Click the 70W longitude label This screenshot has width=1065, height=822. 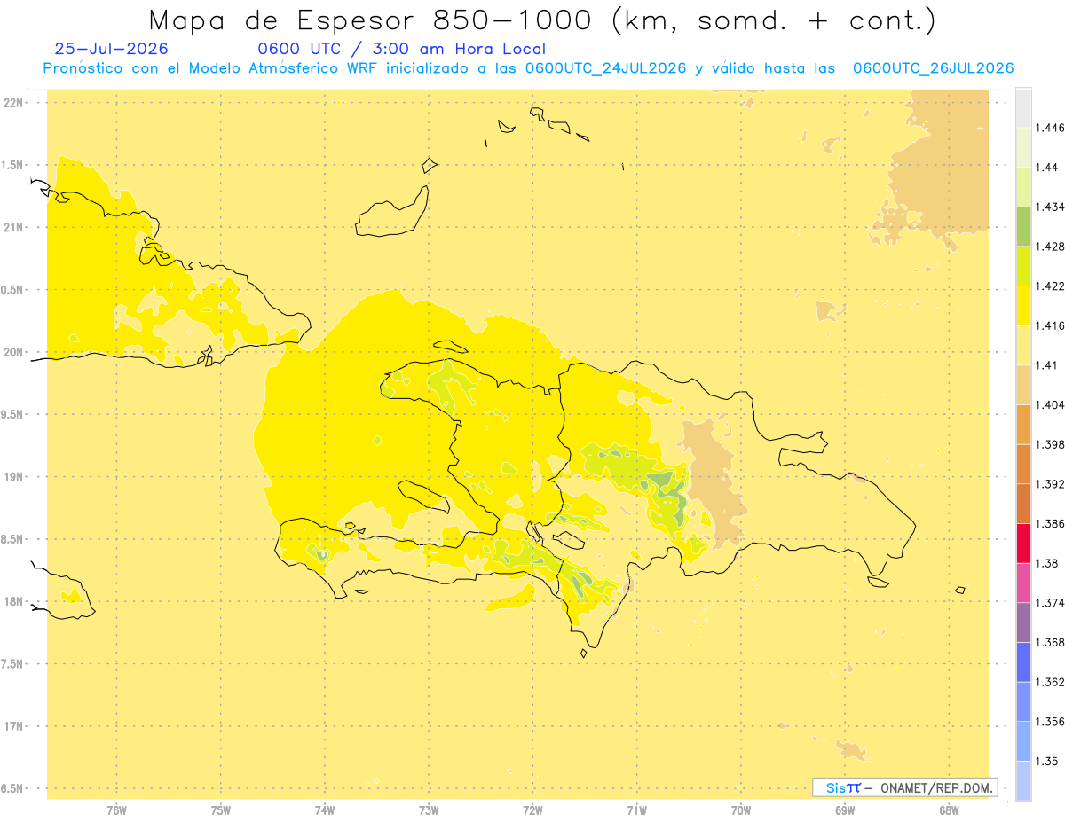(x=741, y=810)
